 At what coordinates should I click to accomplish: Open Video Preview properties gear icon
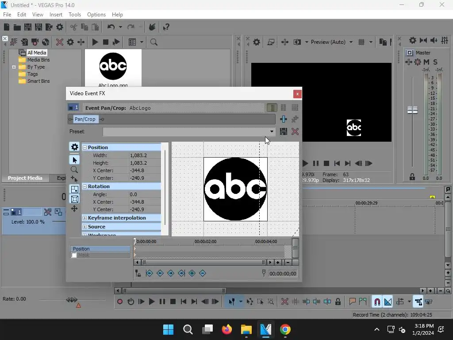point(256,42)
